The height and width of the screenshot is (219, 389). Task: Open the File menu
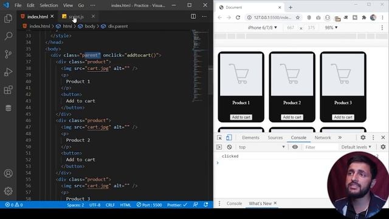click(18, 5)
